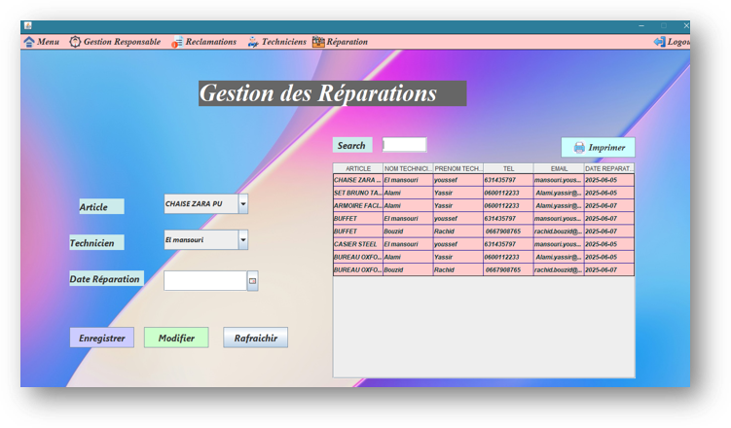Select the CASIER STEEL row cell
This screenshot has width=731, height=428.
358,244
